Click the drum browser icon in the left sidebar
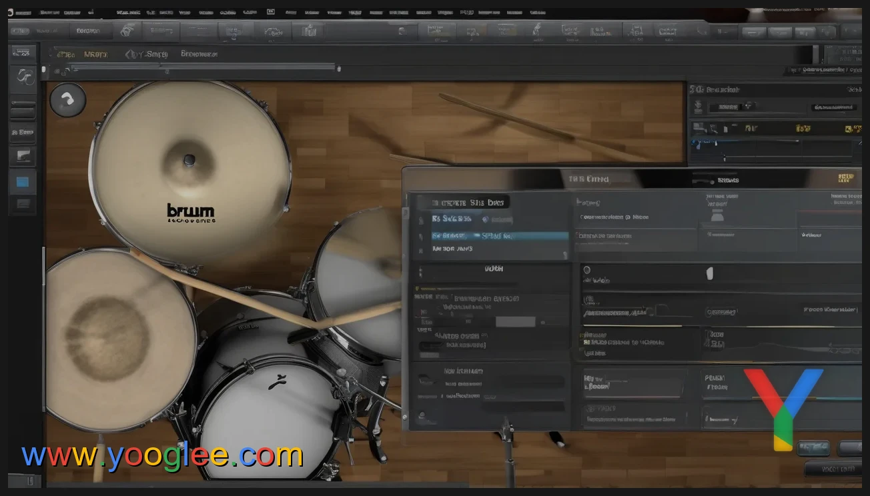870x496 pixels. pyautogui.click(x=23, y=78)
